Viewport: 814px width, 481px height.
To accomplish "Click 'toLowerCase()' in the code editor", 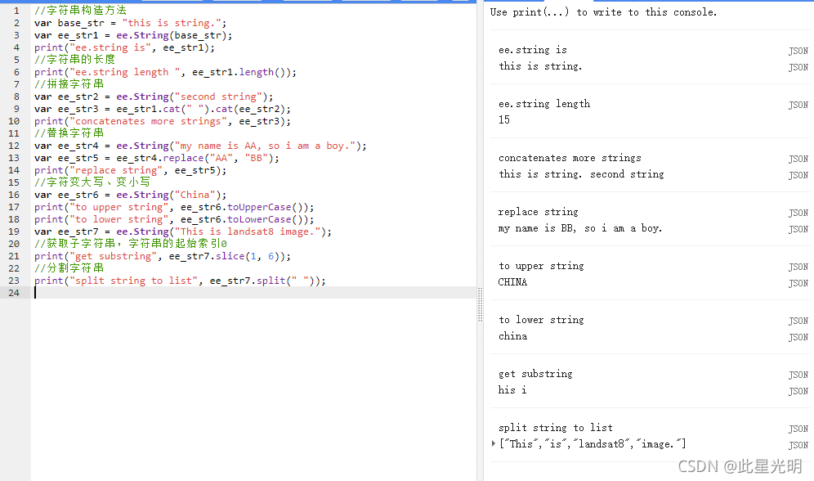I will (267, 219).
